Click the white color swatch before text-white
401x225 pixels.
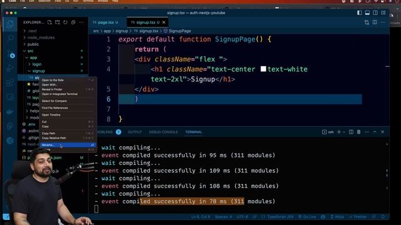click(263, 69)
